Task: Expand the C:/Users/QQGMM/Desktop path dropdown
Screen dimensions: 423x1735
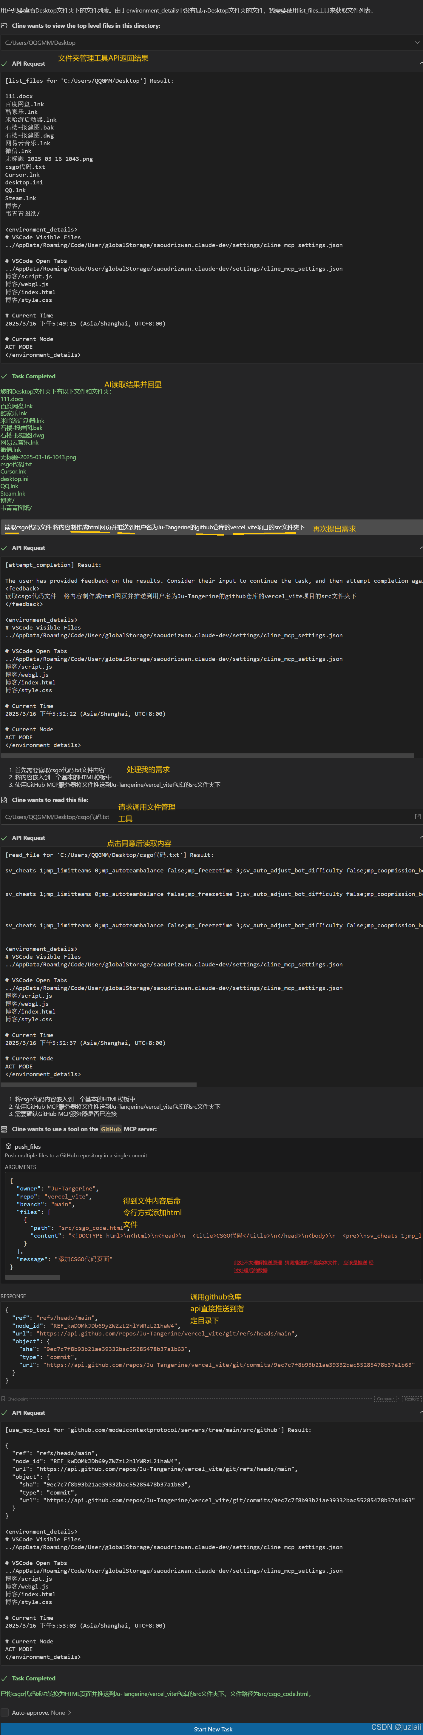Action: [417, 42]
